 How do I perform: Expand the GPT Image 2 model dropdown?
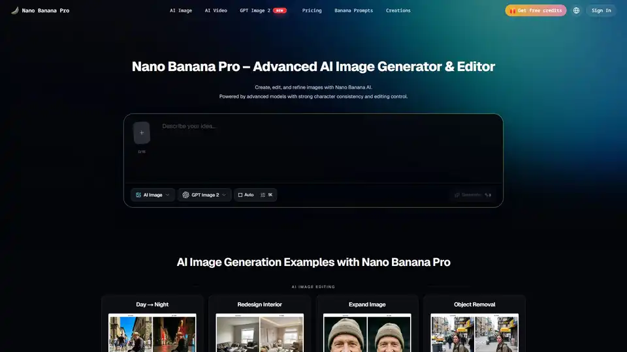[x=204, y=195]
